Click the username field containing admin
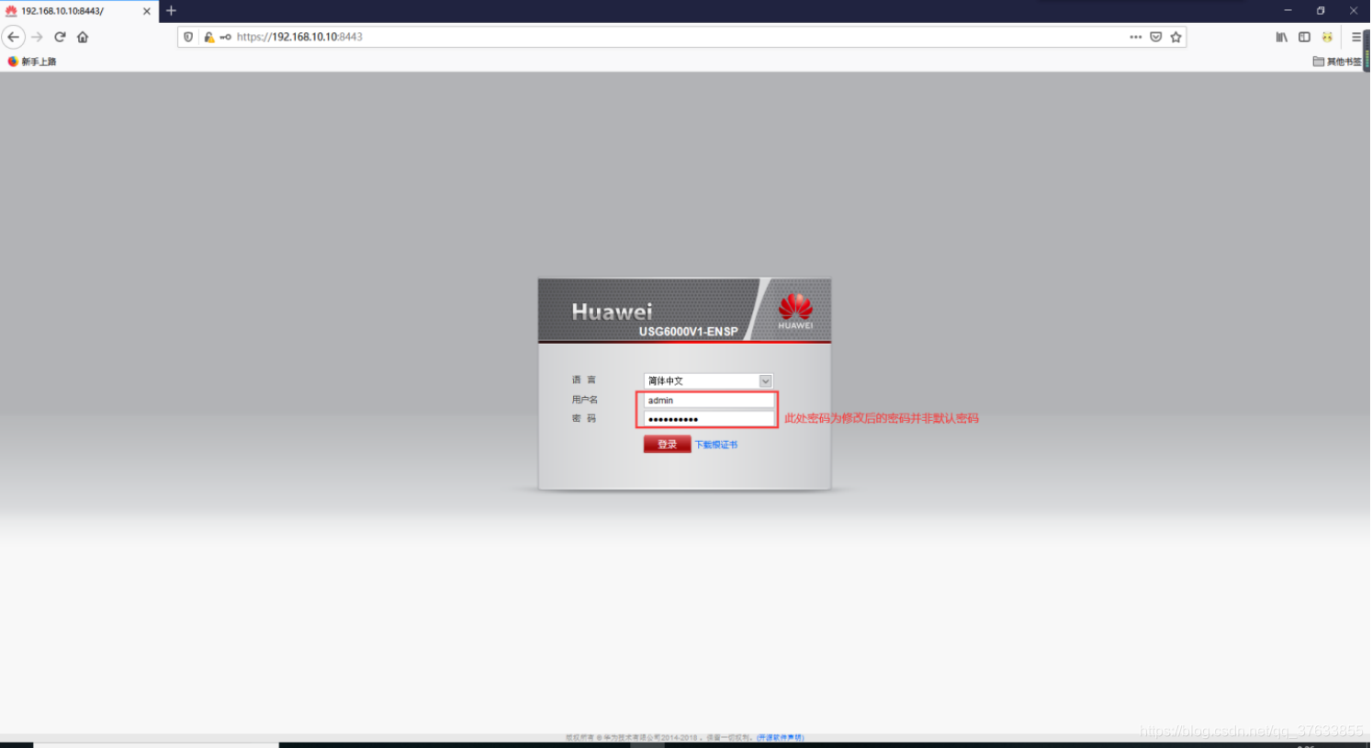This screenshot has width=1372, height=748. [708, 401]
